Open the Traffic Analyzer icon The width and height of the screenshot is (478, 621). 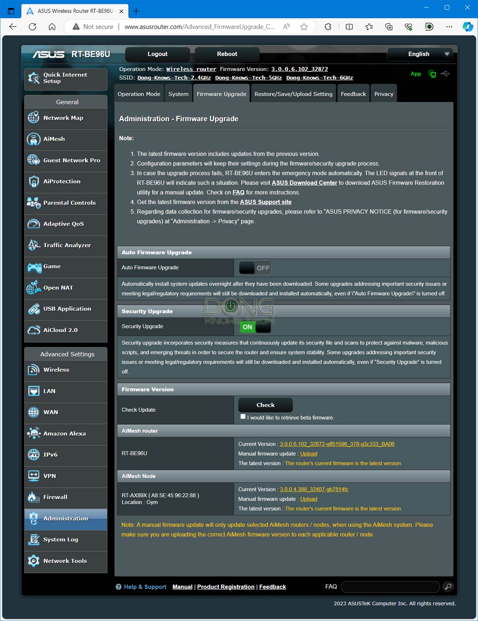[x=33, y=245]
